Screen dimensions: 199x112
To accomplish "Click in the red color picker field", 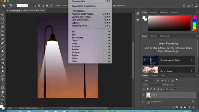I will [169, 23].
